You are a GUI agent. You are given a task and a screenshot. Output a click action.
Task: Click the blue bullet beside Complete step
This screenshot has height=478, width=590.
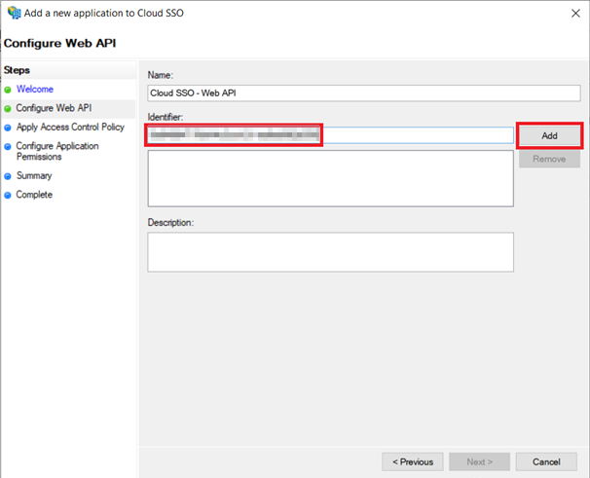[x=8, y=195]
